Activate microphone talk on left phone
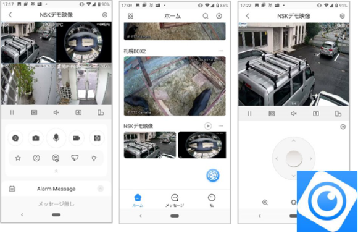 pyautogui.click(x=56, y=138)
